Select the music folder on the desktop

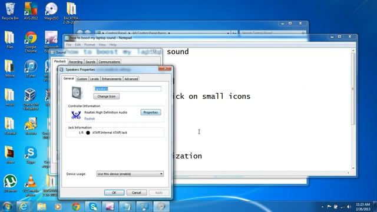coord(9,97)
